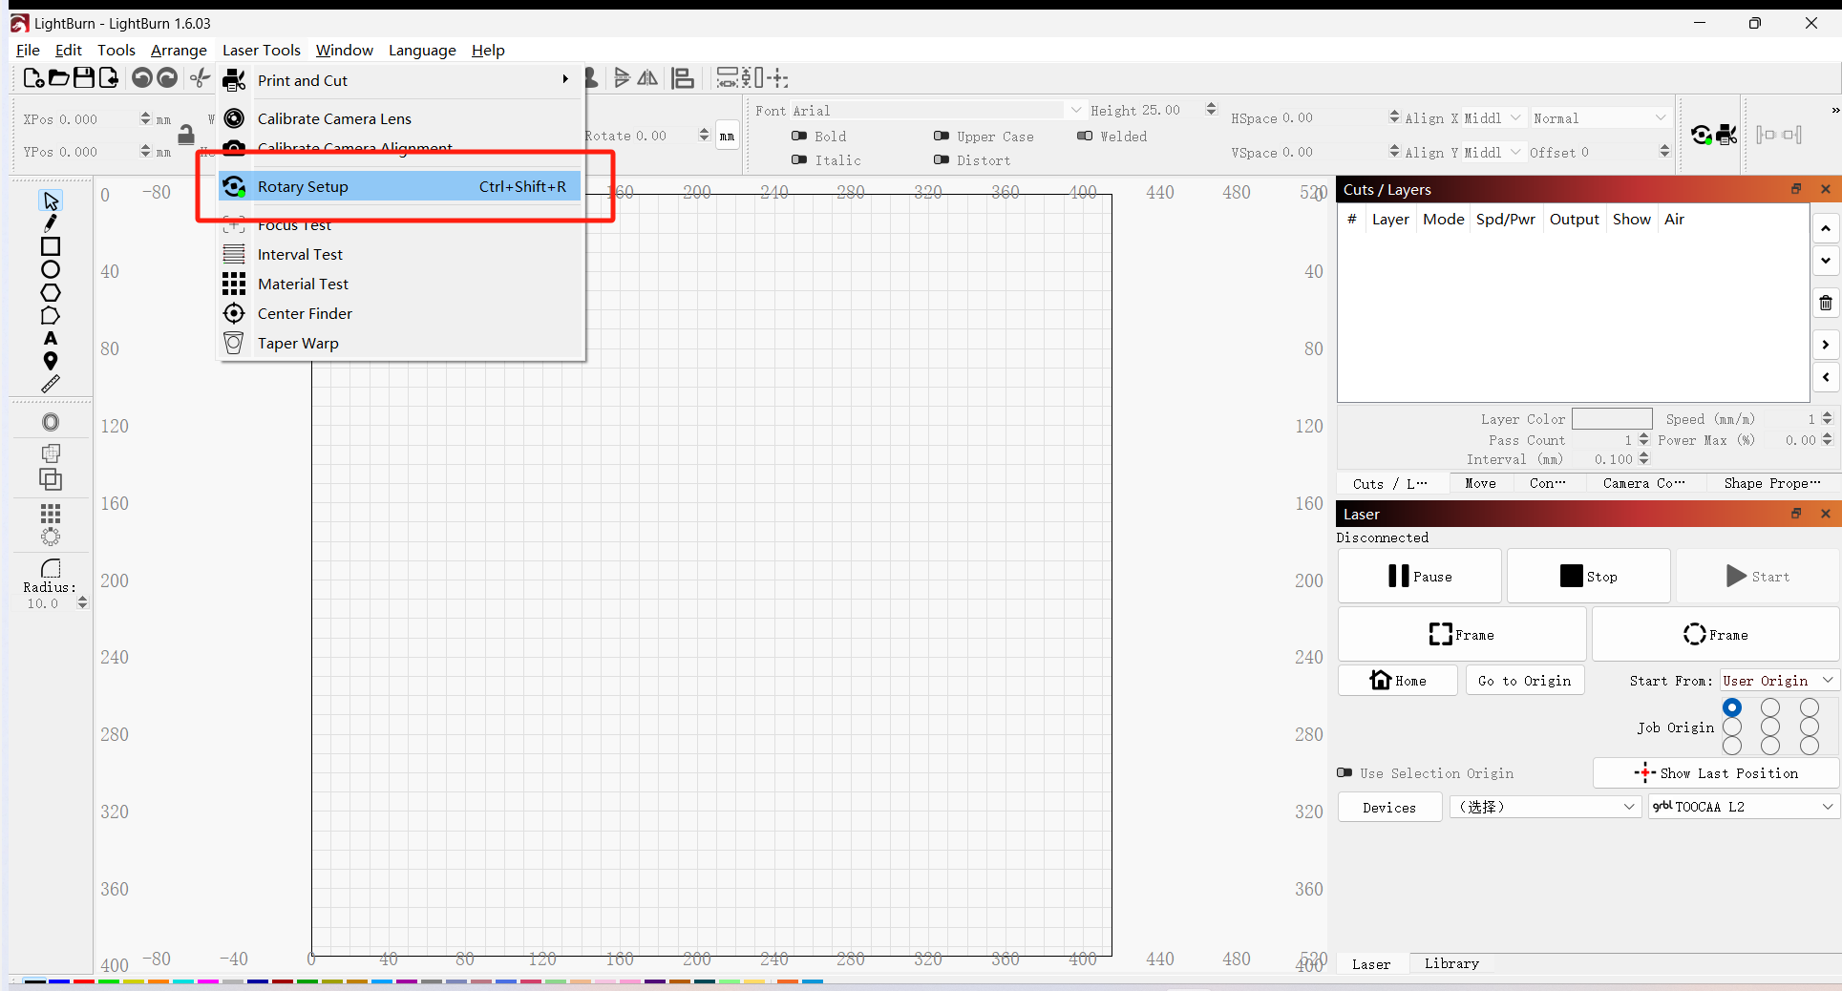The height and width of the screenshot is (991, 1842).
Task: Click the undo toolbar icon
Action: [x=142, y=78]
